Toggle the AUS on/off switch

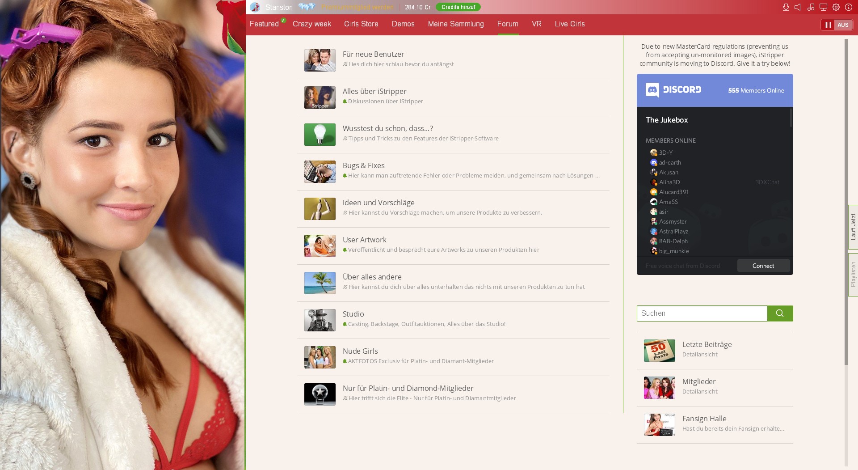[837, 25]
